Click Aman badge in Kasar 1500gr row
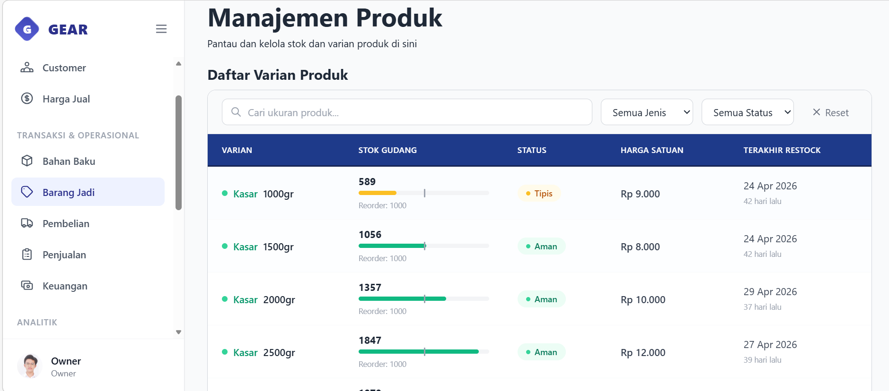Image resolution: width=889 pixels, height=391 pixels. coord(542,246)
